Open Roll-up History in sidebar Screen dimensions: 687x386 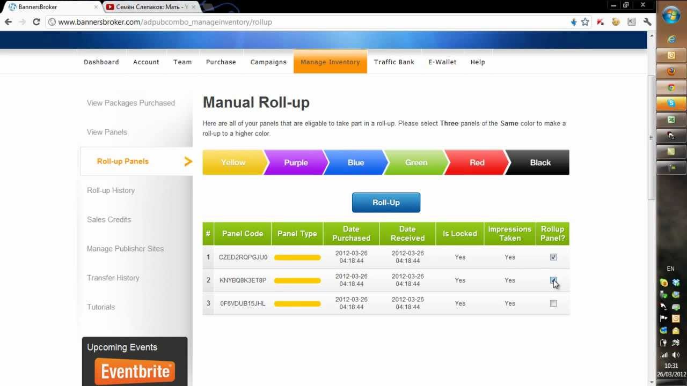pyautogui.click(x=111, y=190)
